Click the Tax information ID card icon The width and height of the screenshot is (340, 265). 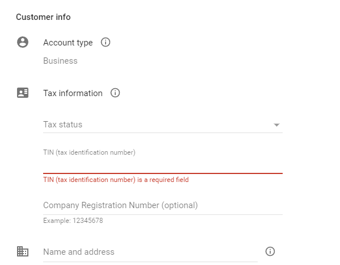23,93
